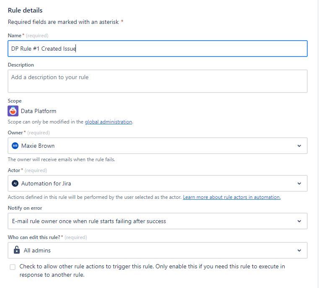Click the All admins selection text
Screen dimensions: 319x288
(x=37, y=250)
